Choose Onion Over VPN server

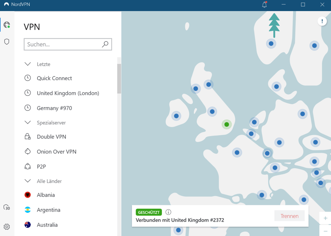click(56, 152)
